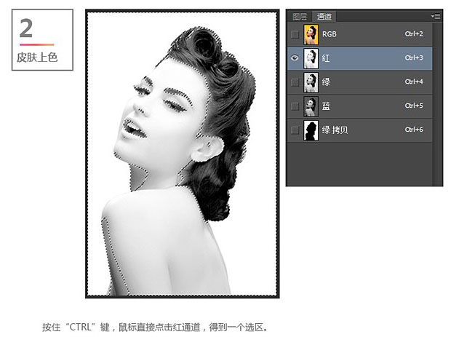
Task: Show the RGB channel visibility
Action: click(295, 34)
